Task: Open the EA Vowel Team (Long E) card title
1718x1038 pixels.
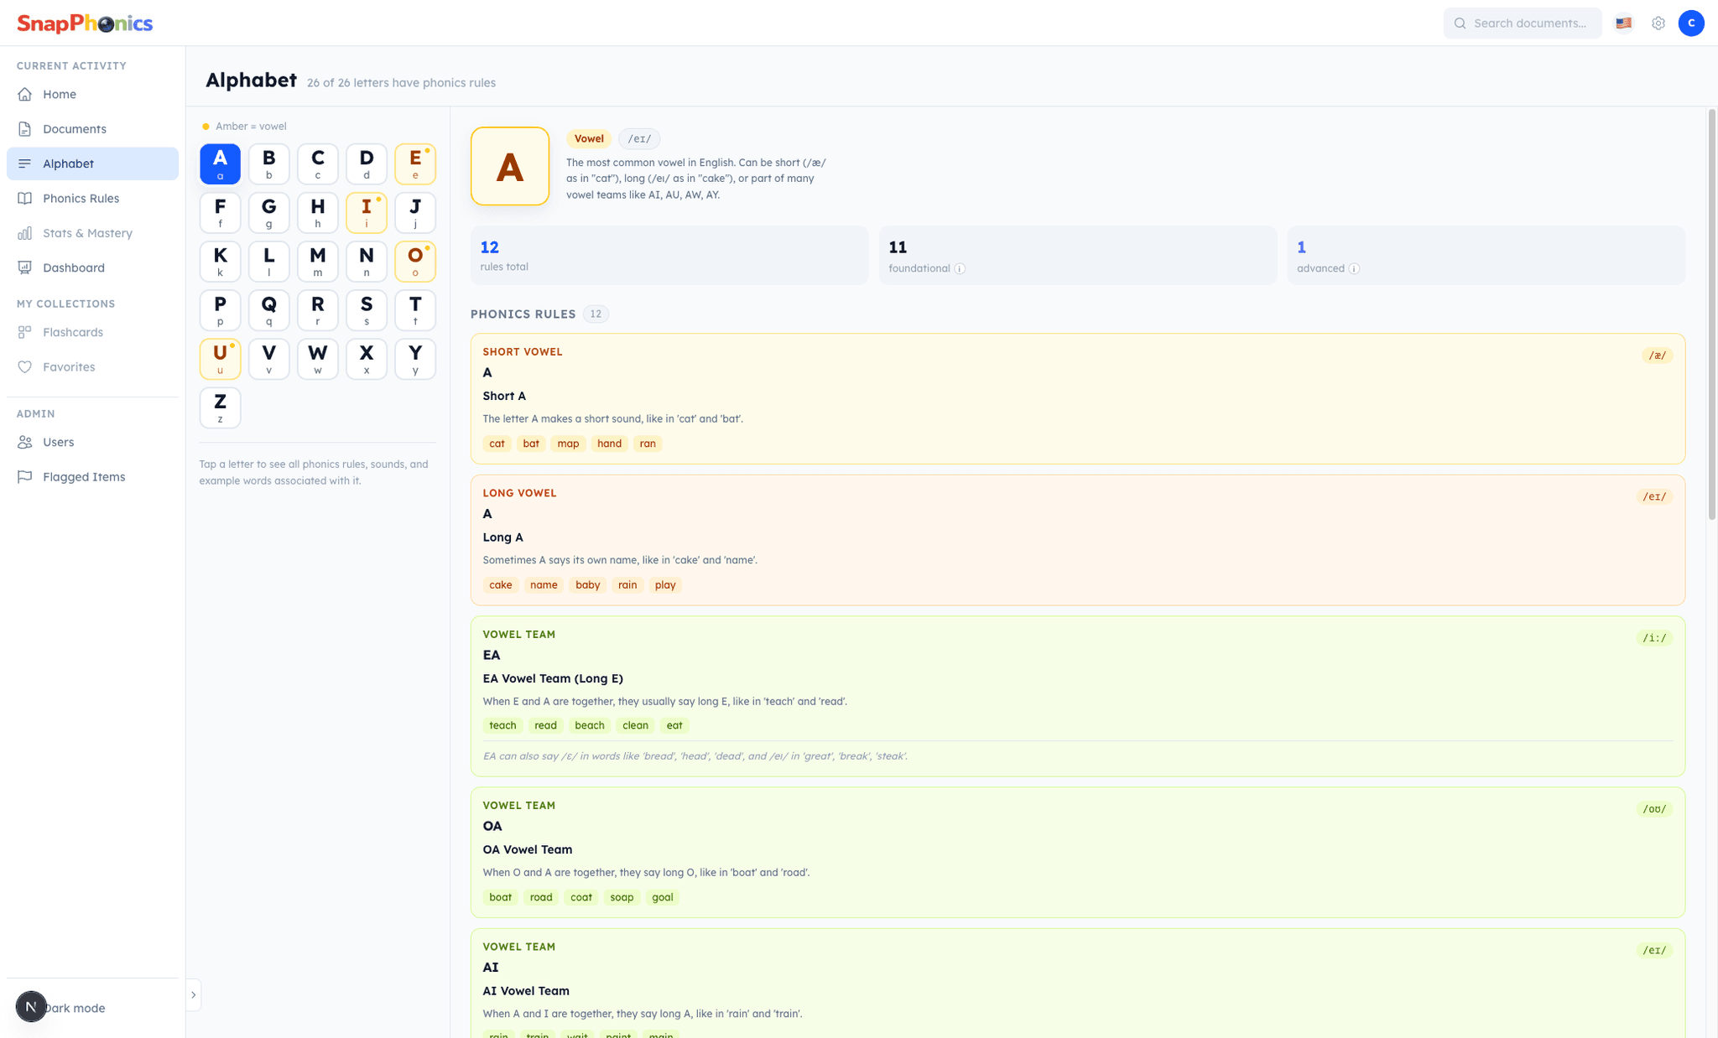Action: [553, 678]
